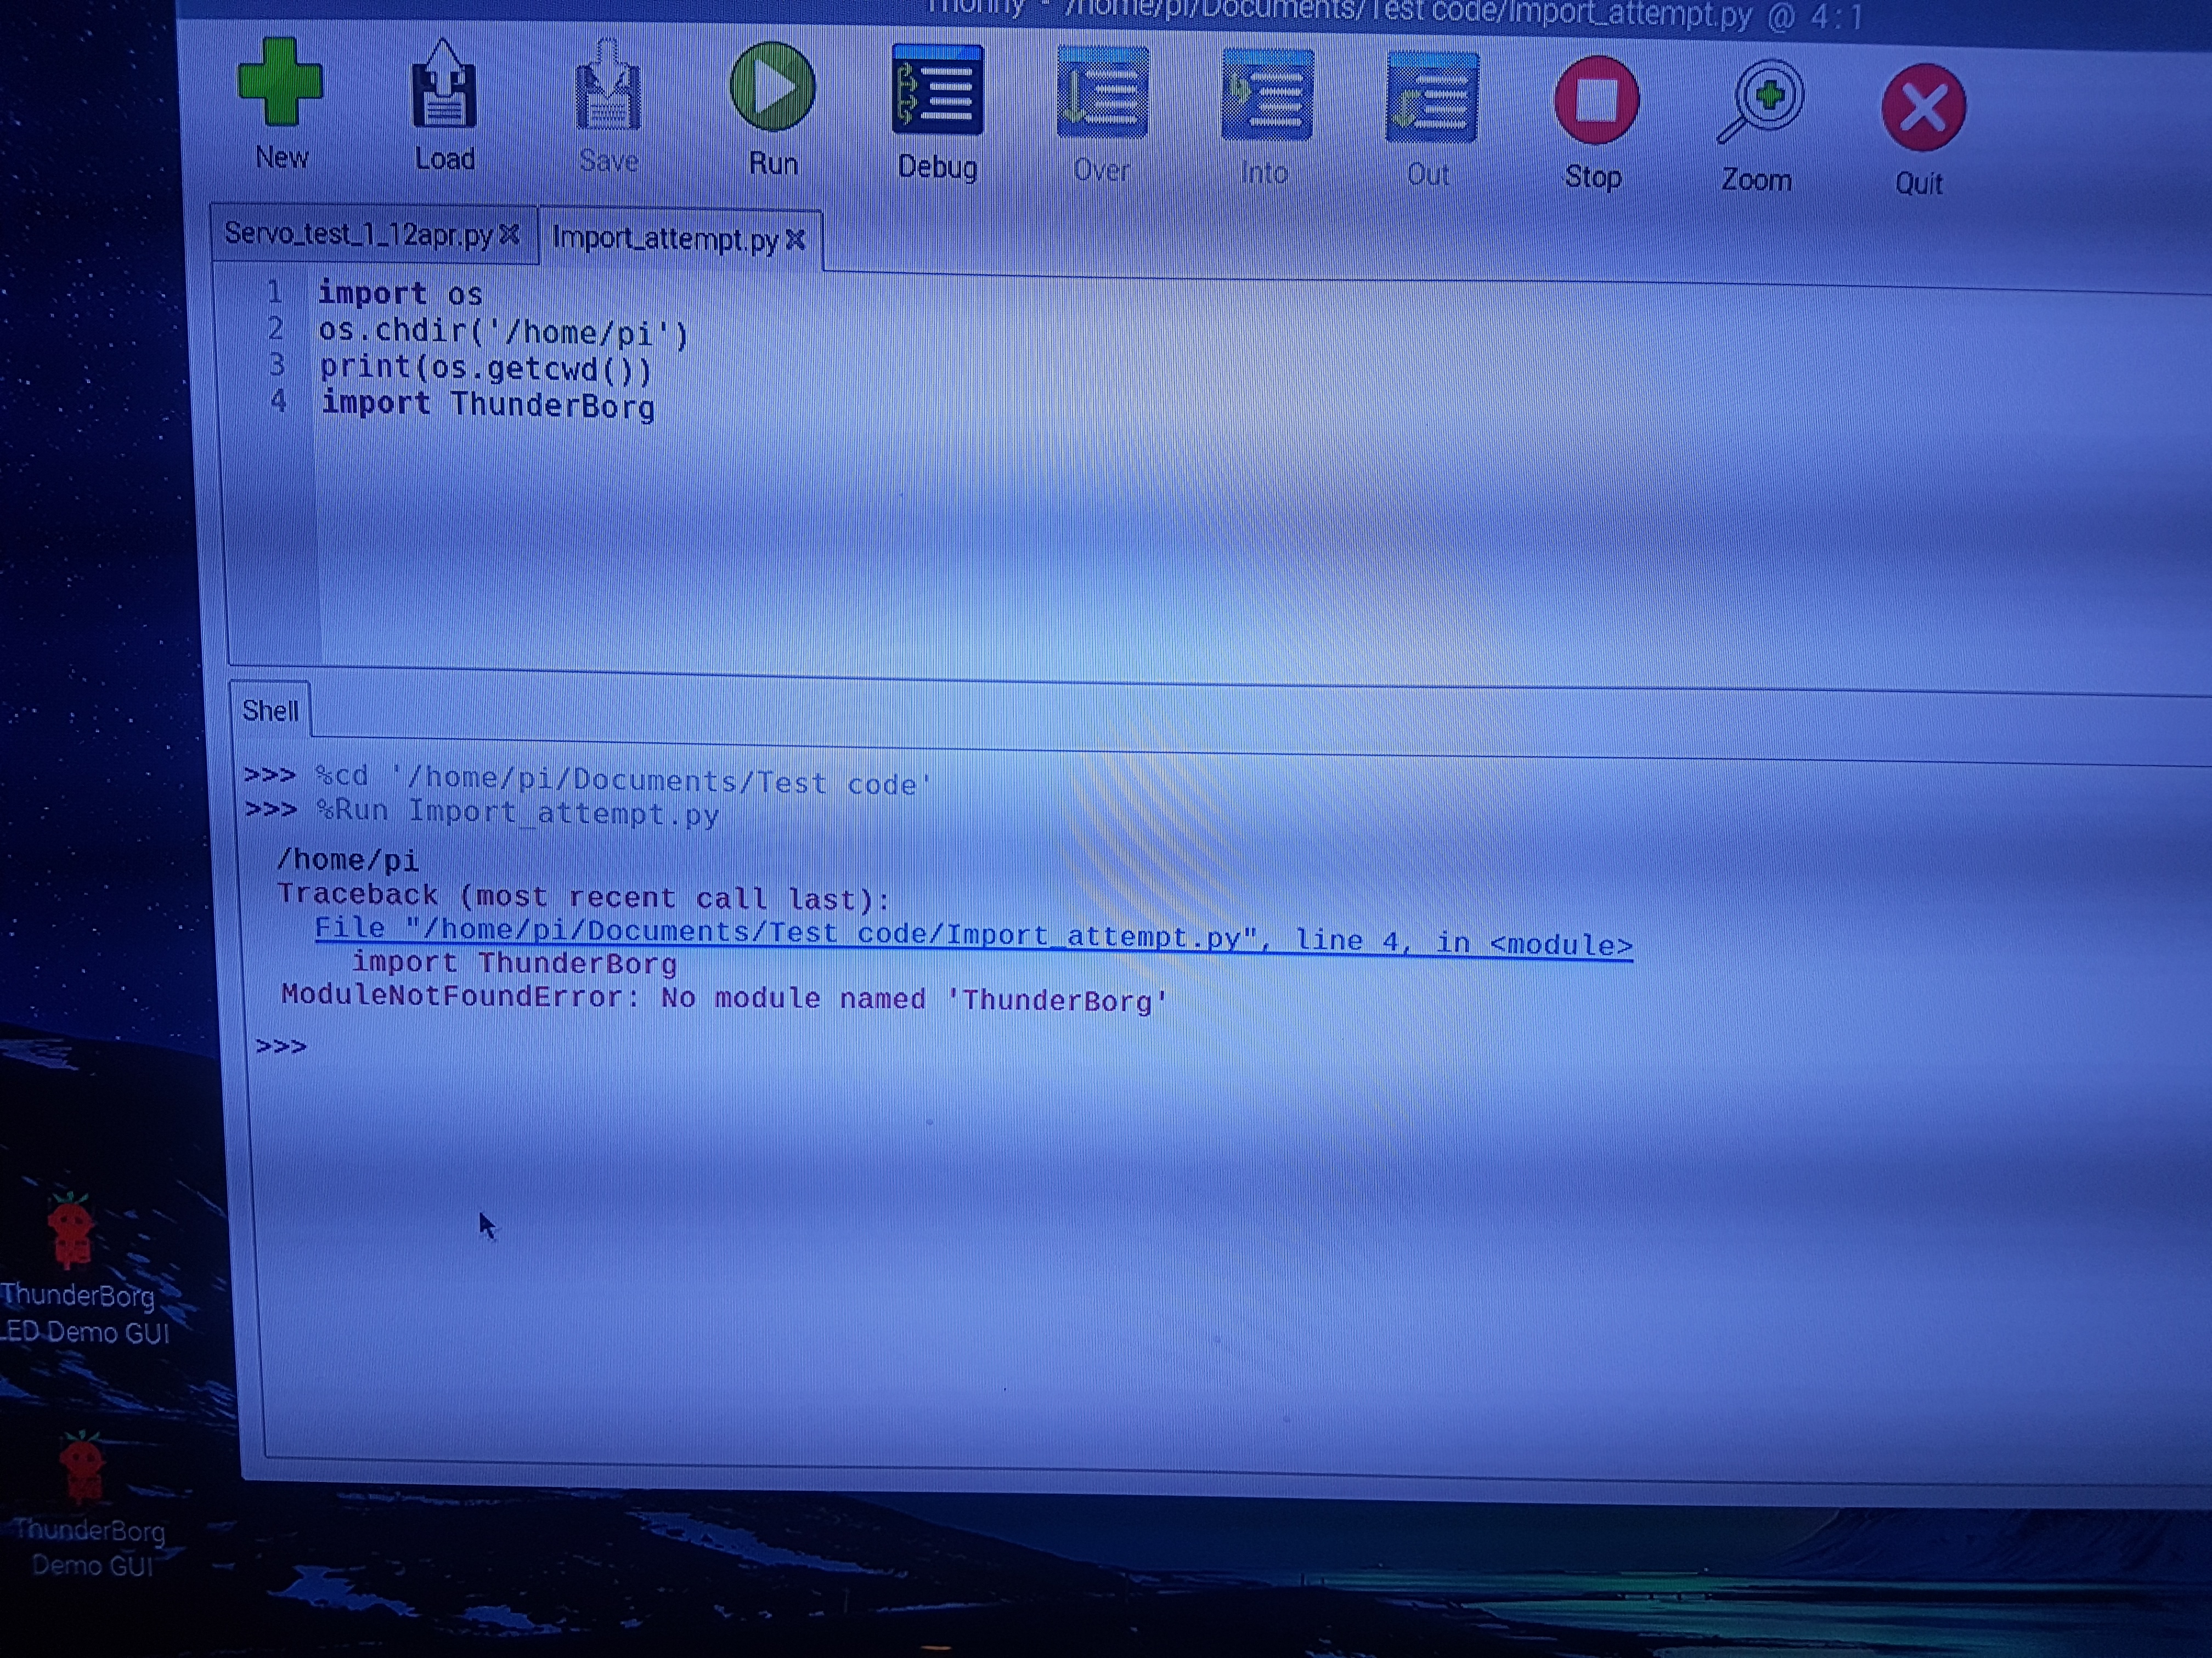
Task: Switch to the Servo_test_1_12apr.py tab
Action: point(358,235)
